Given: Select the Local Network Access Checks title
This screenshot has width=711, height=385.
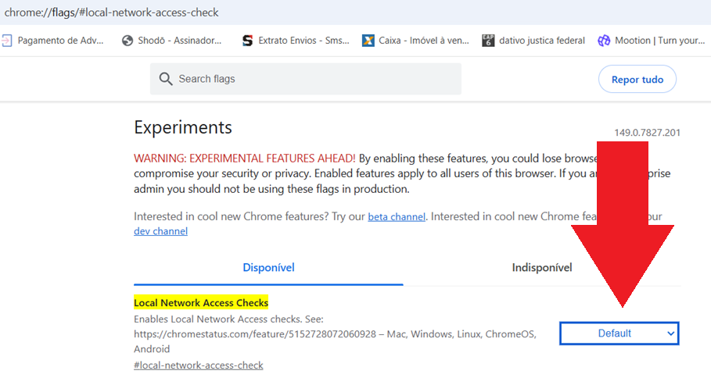Looking at the screenshot, I should (201, 302).
